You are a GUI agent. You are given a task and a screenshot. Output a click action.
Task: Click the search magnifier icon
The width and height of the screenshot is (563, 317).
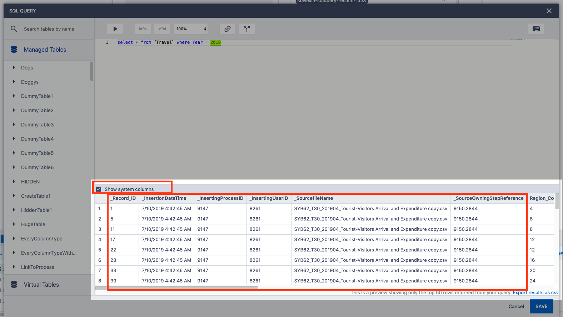pyautogui.click(x=14, y=29)
